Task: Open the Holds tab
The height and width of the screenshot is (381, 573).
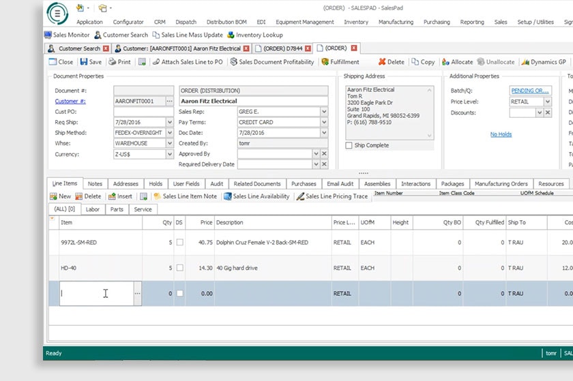Action: pyautogui.click(x=156, y=184)
